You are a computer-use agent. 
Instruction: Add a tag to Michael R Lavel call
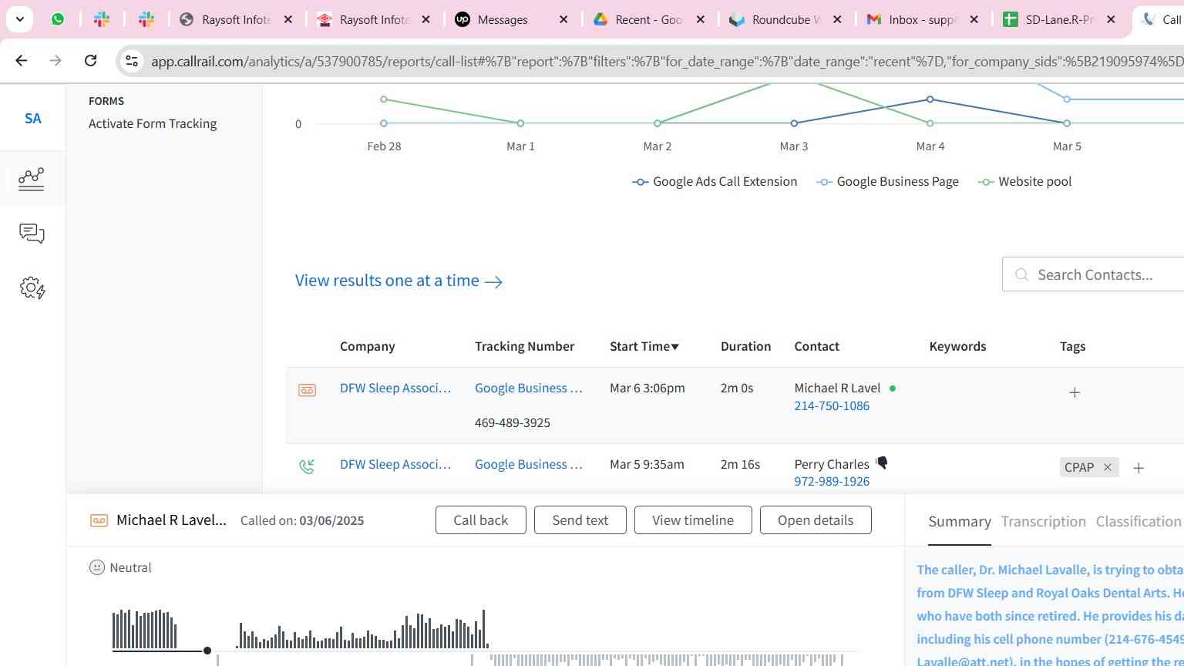coord(1075,392)
